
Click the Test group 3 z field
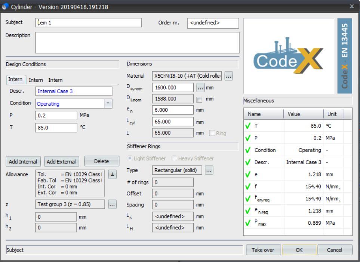pos(70,204)
